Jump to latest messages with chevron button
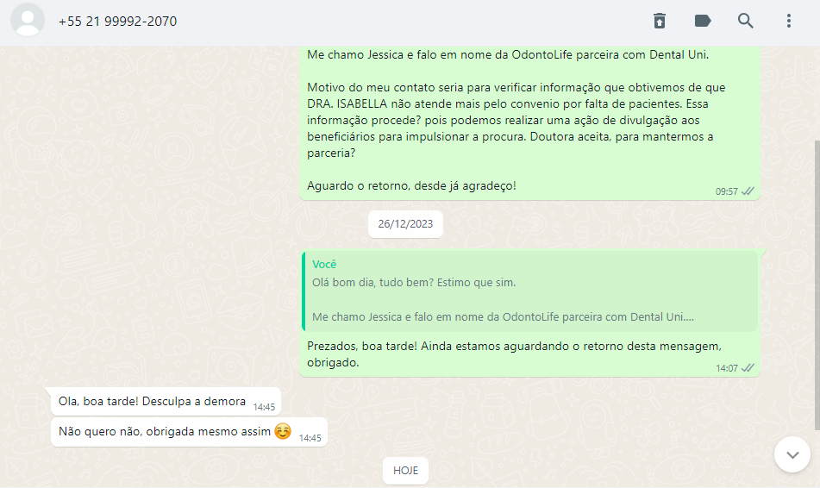Image resolution: width=820 pixels, height=488 pixels. [792, 454]
